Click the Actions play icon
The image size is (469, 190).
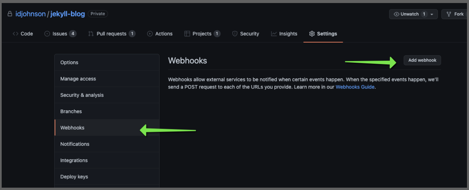(x=150, y=34)
